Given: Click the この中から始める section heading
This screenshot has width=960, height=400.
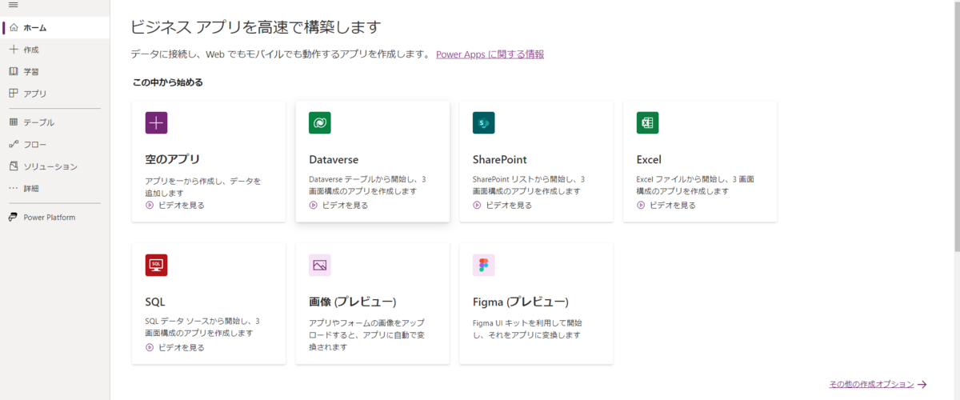Looking at the screenshot, I should tap(167, 82).
